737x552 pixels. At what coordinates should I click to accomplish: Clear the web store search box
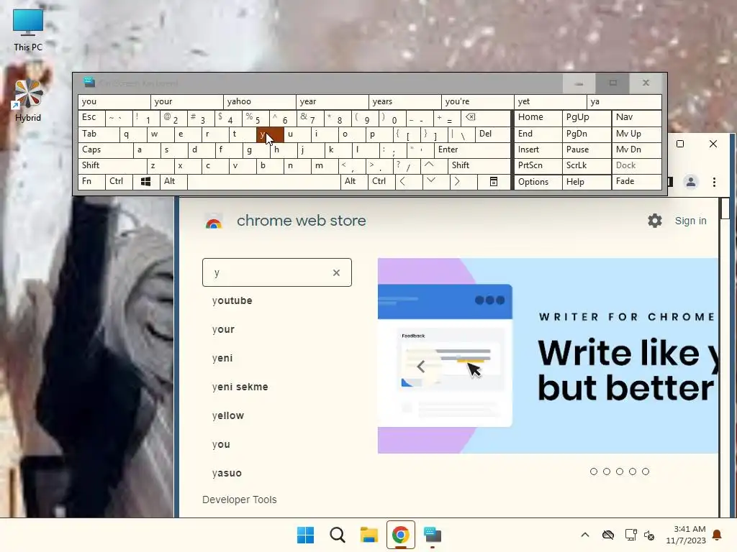coord(336,272)
